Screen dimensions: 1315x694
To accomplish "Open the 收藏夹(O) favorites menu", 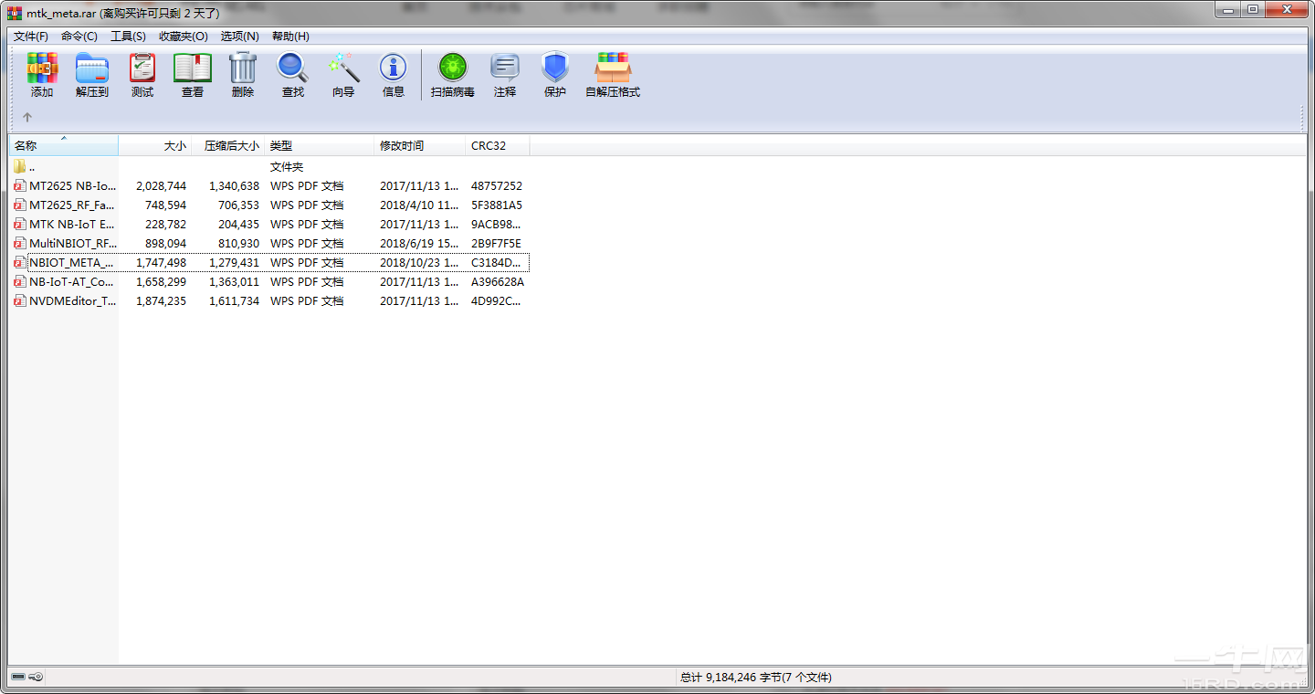I will [x=183, y=37].
